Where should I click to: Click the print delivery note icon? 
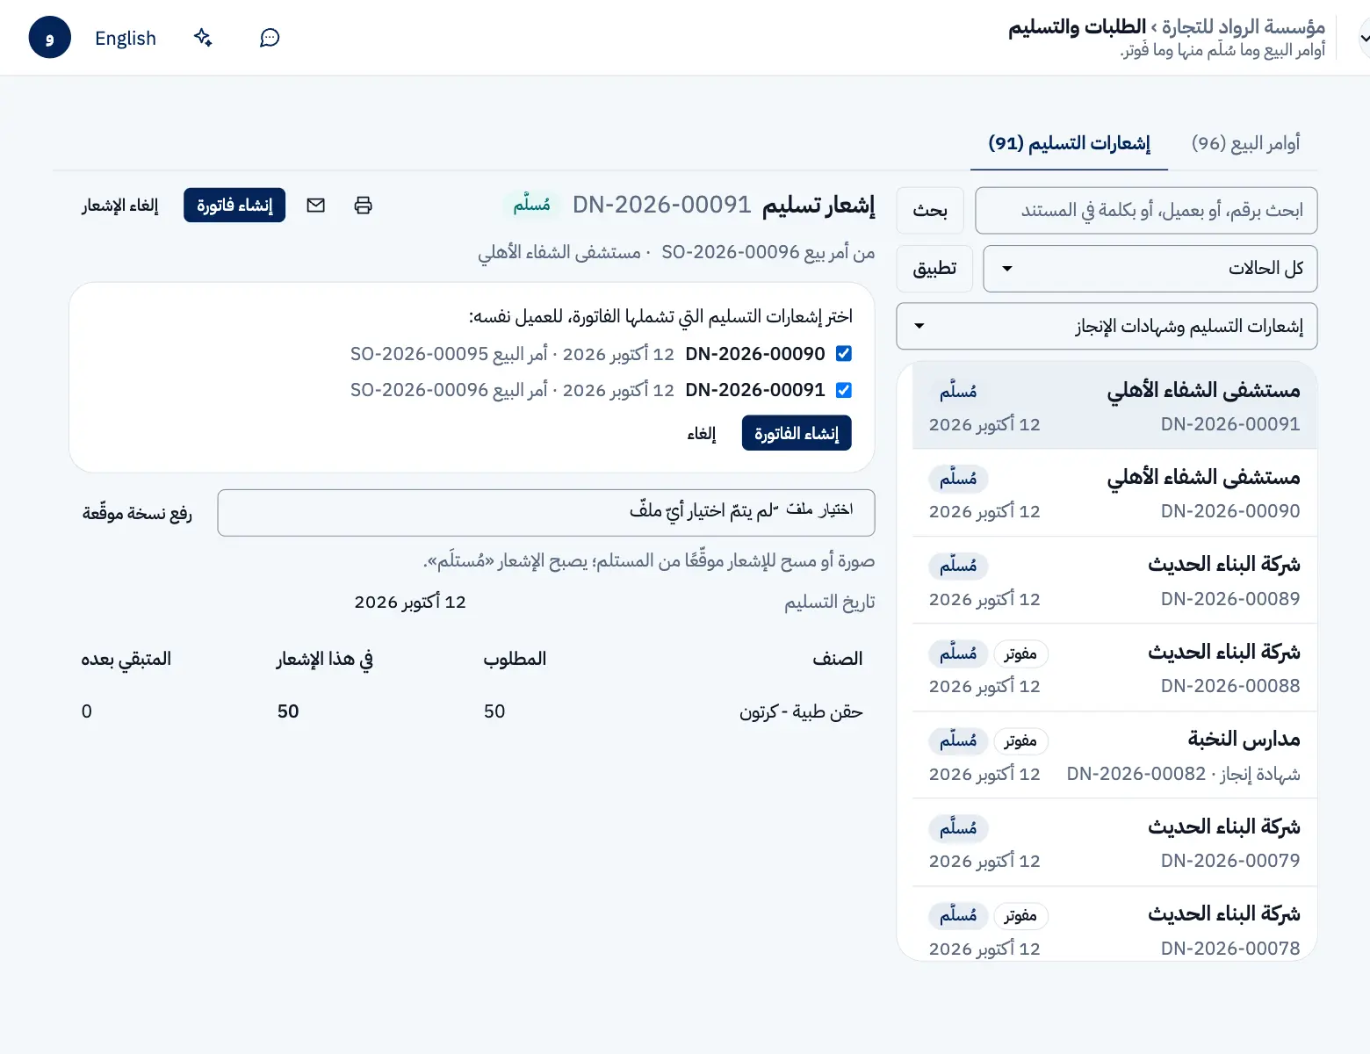click(x=363, y=206)
